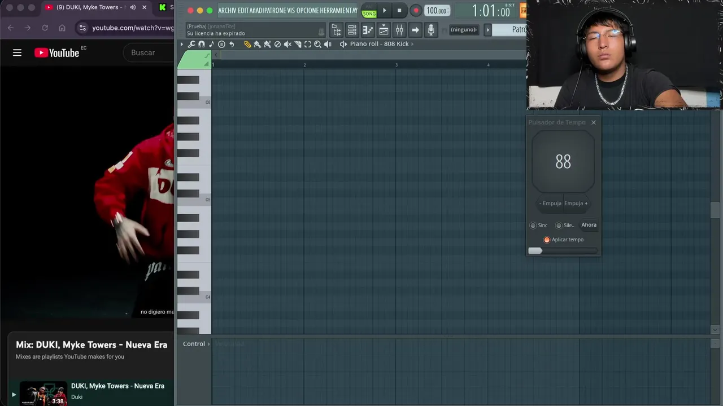This screenshot has height=406, width=723.
Task: Switch to the Kick browser tab
Action: point(166,7)
